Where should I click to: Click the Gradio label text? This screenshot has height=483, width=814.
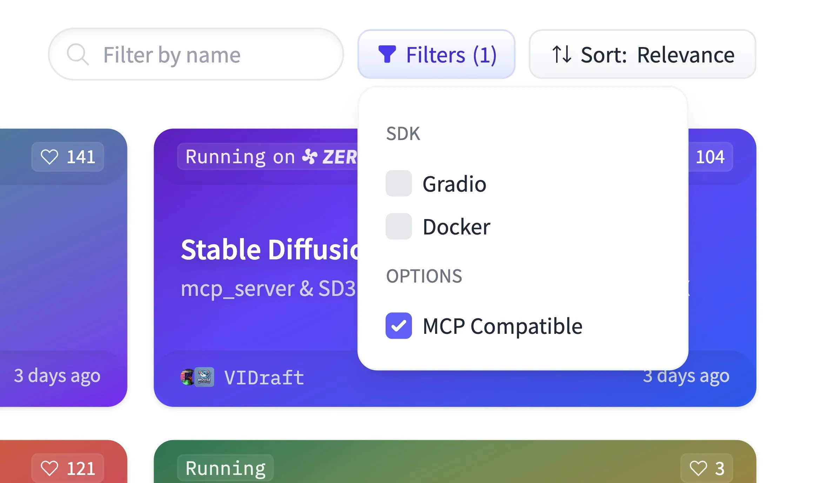(454, 184)
